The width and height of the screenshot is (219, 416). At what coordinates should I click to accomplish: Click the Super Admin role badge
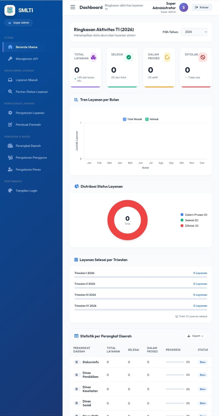18,23
